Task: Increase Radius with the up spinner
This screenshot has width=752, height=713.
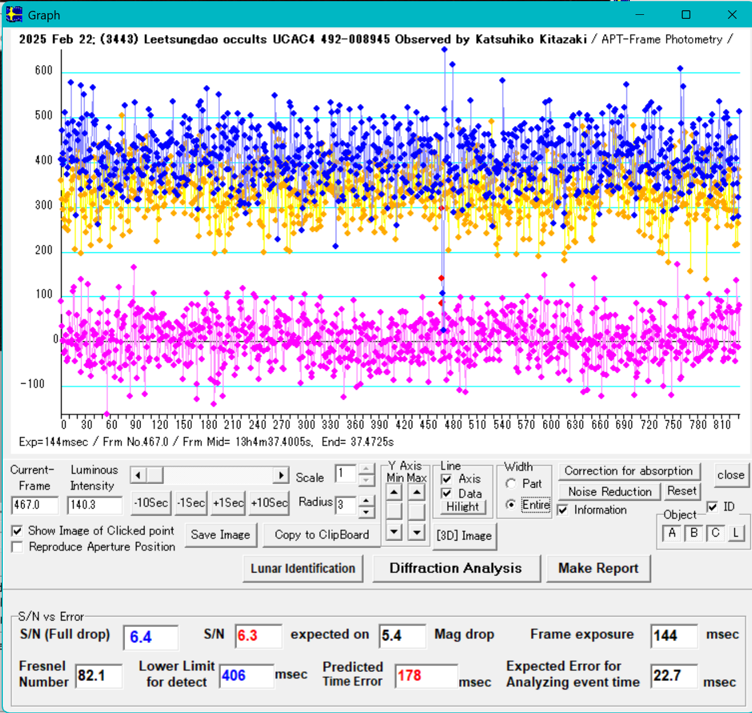Action: (x=366, y=501)
